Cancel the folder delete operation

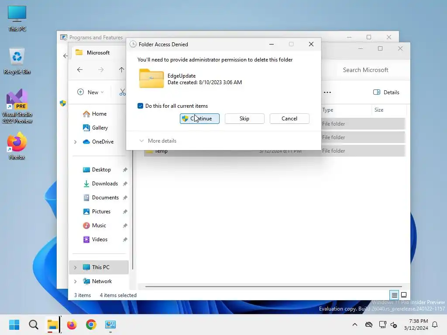[x=289, y=119]
